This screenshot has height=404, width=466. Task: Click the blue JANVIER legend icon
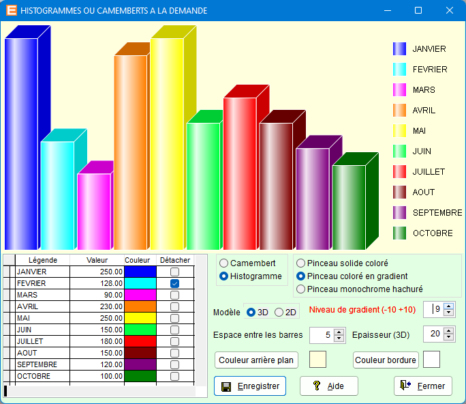click(400, 48)
